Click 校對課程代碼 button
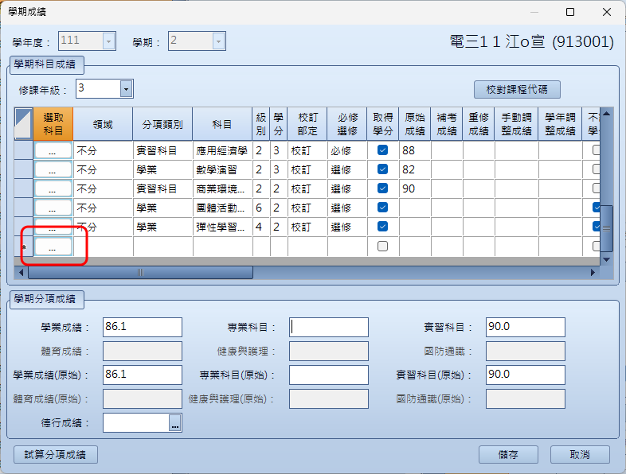Screen dimensions: 626x474 tap(517, 89)
